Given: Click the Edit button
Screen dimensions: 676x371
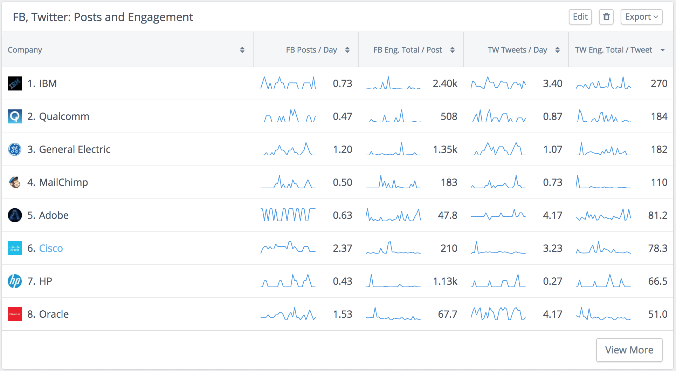Looking at the screenshot, I should click(580, 17).
